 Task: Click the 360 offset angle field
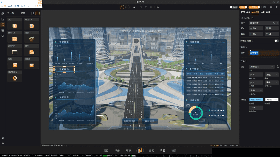(x=256, y=108)
